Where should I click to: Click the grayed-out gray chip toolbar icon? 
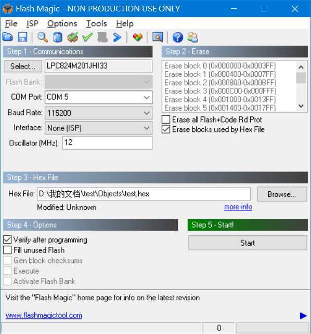[x=102, y=37]
